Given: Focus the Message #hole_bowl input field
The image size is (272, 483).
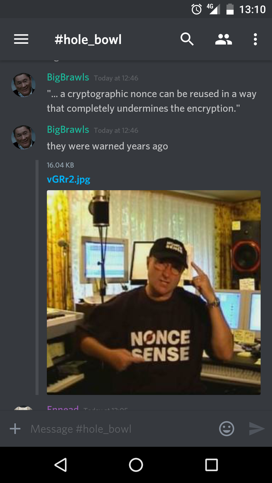Looking at the screenshot, I should pyautogui.click(x=119, y=429).
